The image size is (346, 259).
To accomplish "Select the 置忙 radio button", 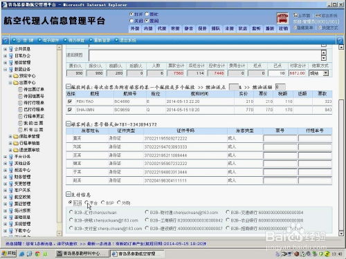I will pos(147,14).
